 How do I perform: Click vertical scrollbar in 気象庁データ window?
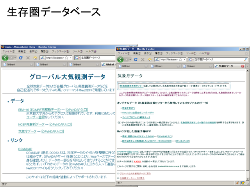247,124
